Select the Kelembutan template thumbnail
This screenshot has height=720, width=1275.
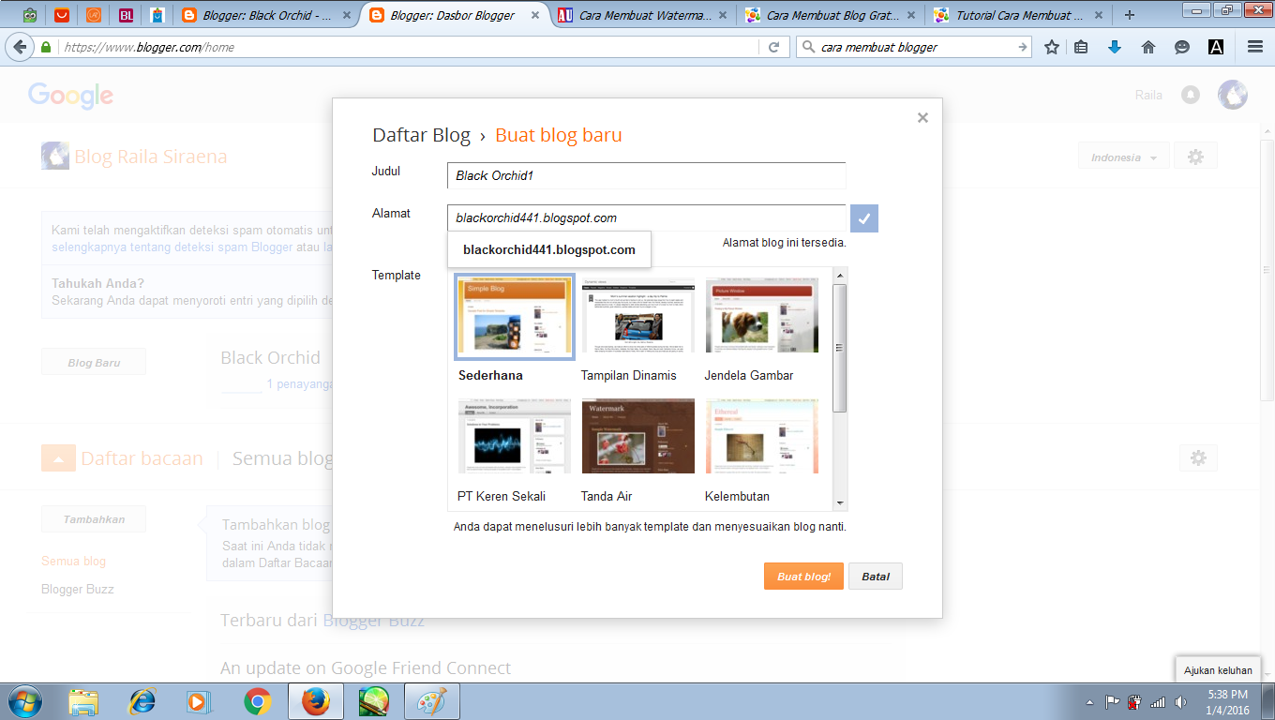point(761,436)
